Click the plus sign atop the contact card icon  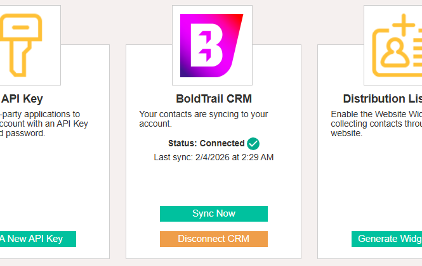[x=404, y=25]
